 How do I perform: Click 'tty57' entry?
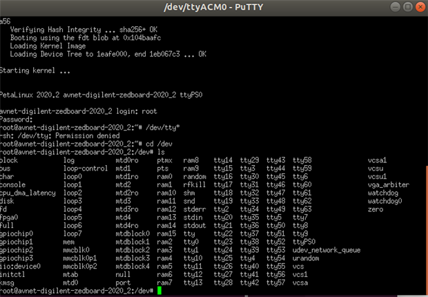pos(275,282)
